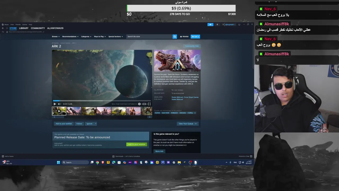Click Add to your wishlist grey button
339x191 pixels.
64,124
